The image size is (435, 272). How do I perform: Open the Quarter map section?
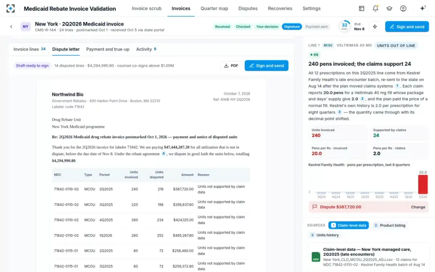point(214,8)
